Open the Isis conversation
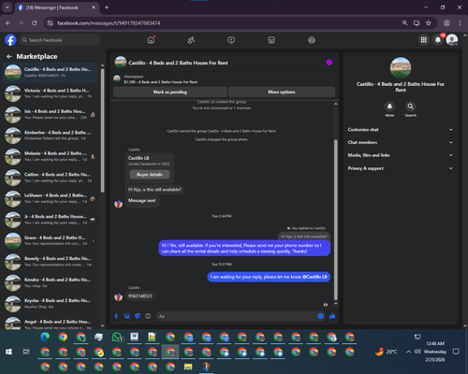 50,114
